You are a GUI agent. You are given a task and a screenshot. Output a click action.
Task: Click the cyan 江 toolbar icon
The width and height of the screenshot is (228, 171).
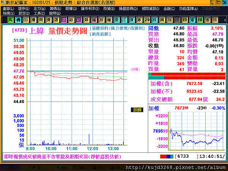pos(124,20)
